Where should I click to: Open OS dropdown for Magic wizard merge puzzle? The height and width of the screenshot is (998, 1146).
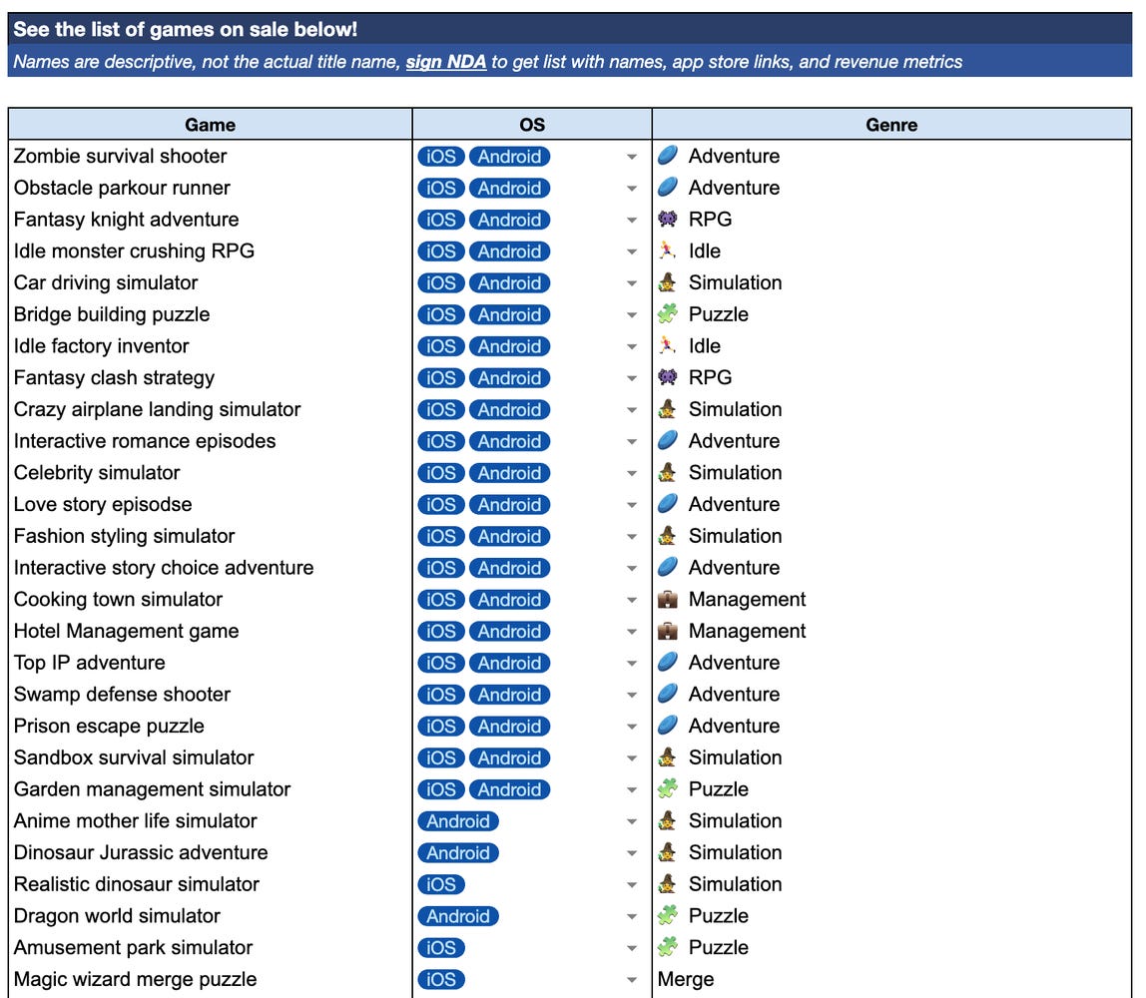coord(632,980)
